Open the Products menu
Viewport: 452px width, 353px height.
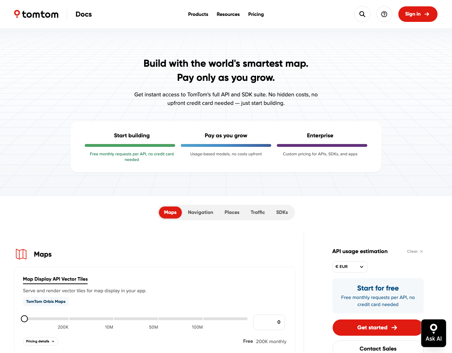point(198,14)
